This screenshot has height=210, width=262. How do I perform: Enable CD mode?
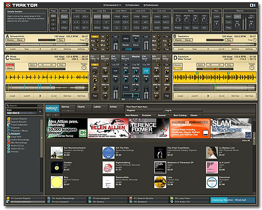click(64, 22)
